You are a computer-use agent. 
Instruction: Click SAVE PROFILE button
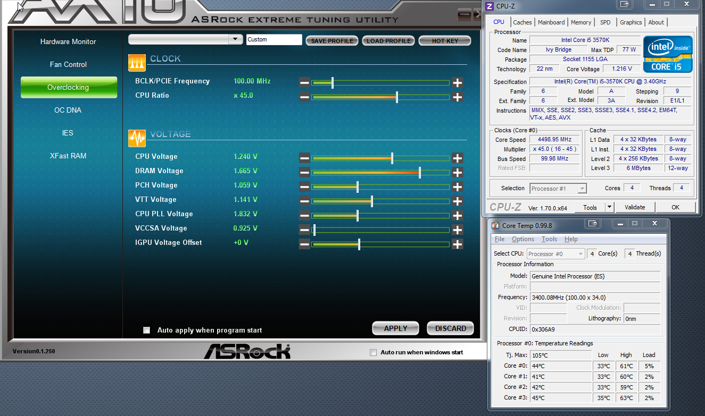coord(332,41)
